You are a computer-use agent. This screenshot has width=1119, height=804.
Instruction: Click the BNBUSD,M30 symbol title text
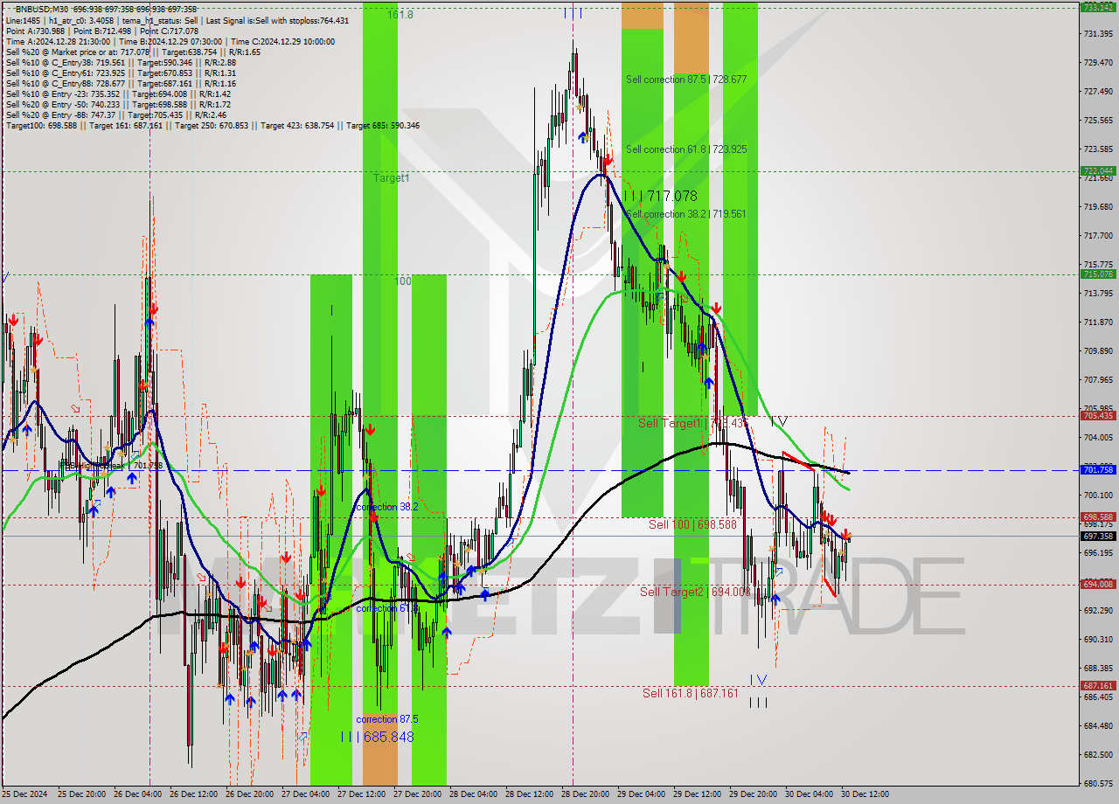coord(41,9)
